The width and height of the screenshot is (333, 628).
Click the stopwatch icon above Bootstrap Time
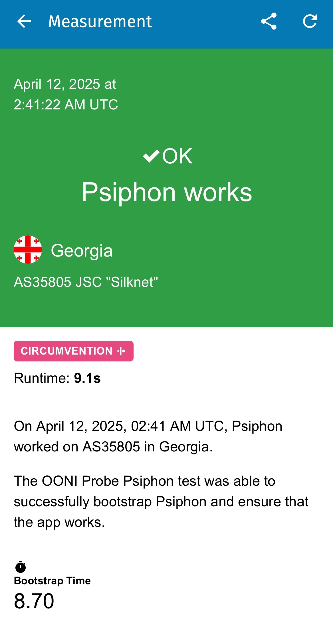(x=21, y=567)
